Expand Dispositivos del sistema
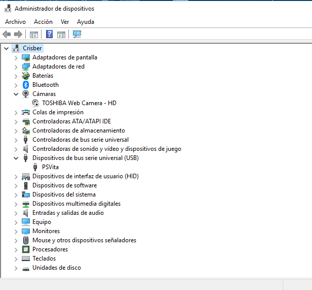This screenshot has width=312, height=290. 16,195
